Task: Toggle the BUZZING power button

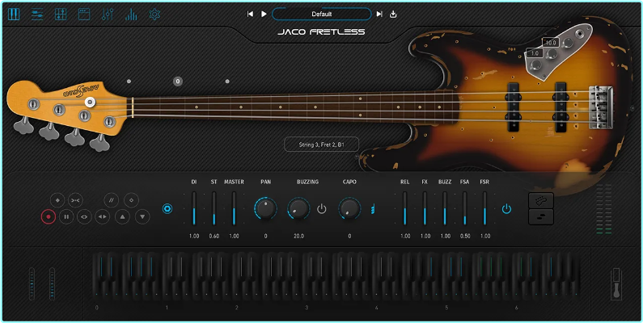Action: 322,209
